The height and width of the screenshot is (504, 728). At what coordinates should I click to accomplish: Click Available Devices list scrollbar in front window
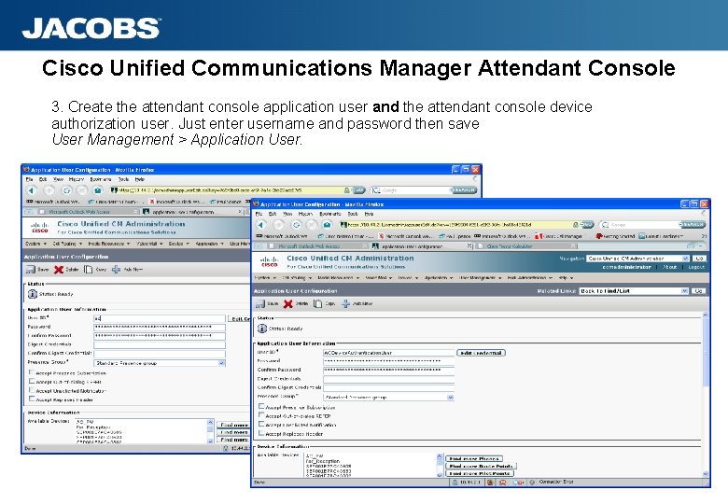tap(440, 465)
